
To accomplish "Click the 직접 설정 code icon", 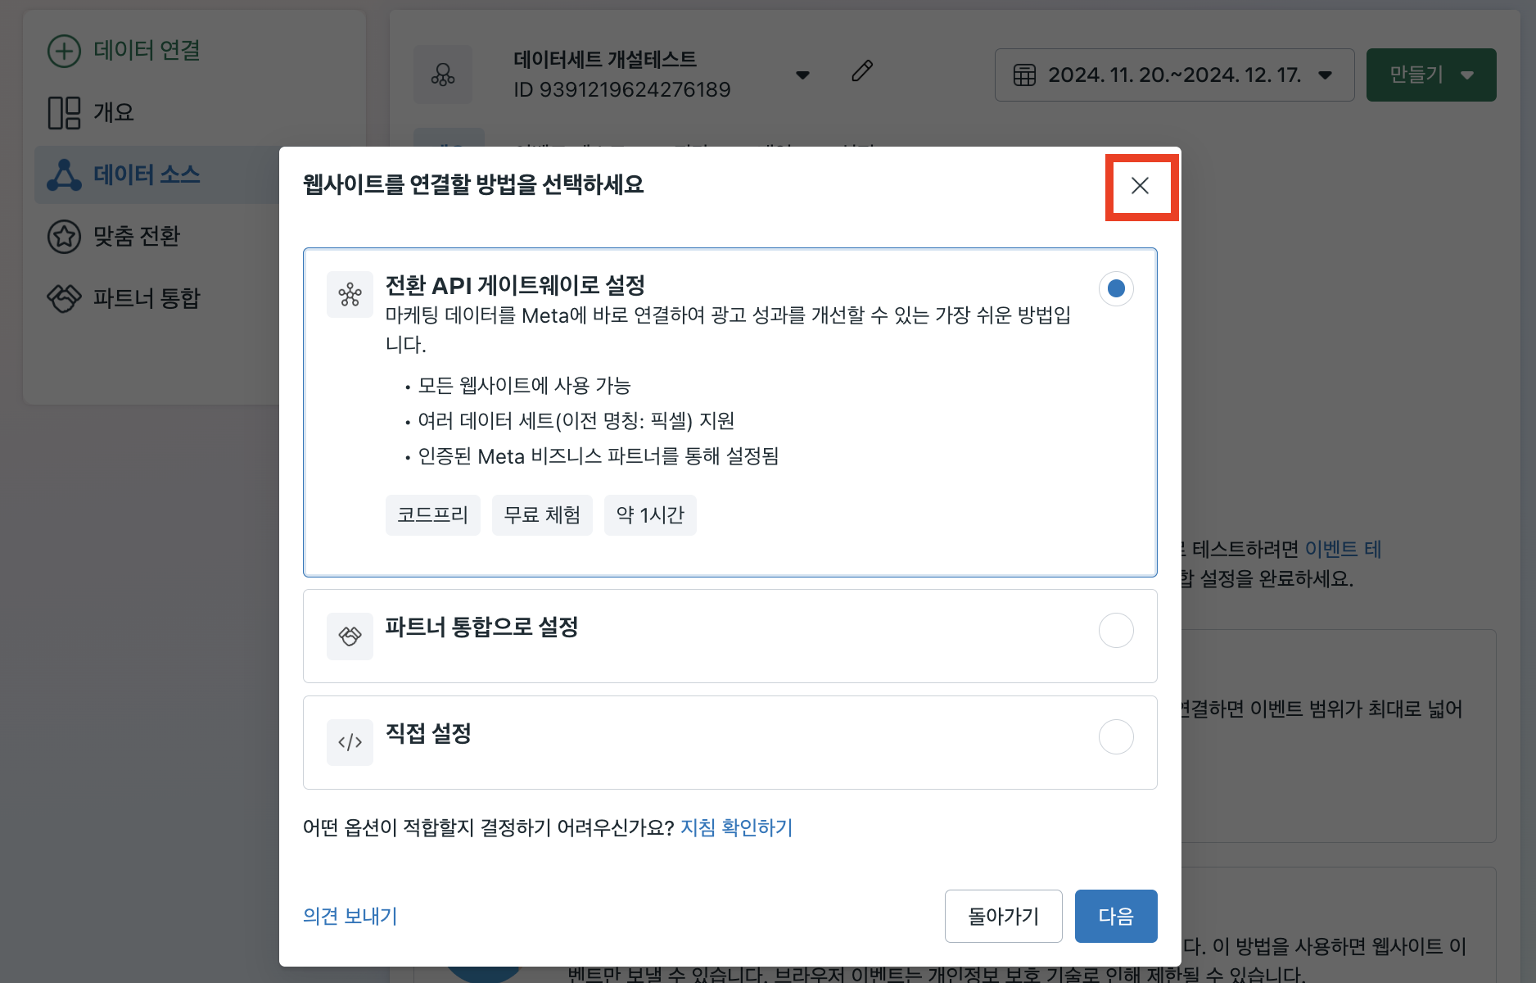I will (x=350, y=742).
